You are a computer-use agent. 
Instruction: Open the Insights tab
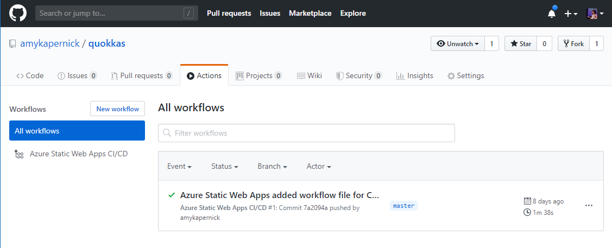415,75
